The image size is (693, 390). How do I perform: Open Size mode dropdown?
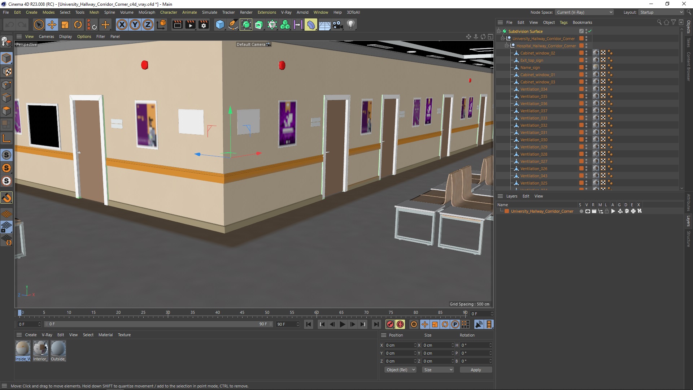437,370
